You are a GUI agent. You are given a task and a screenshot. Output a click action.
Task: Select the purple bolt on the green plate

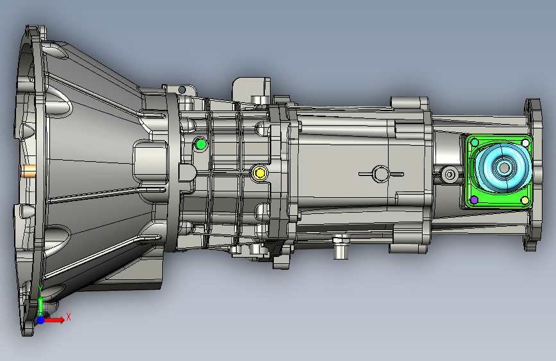(x=474, y=200)
